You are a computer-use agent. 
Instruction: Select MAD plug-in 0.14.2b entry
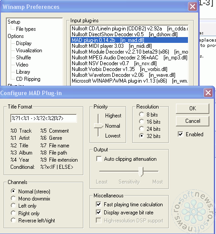click(x=129, y=40)
